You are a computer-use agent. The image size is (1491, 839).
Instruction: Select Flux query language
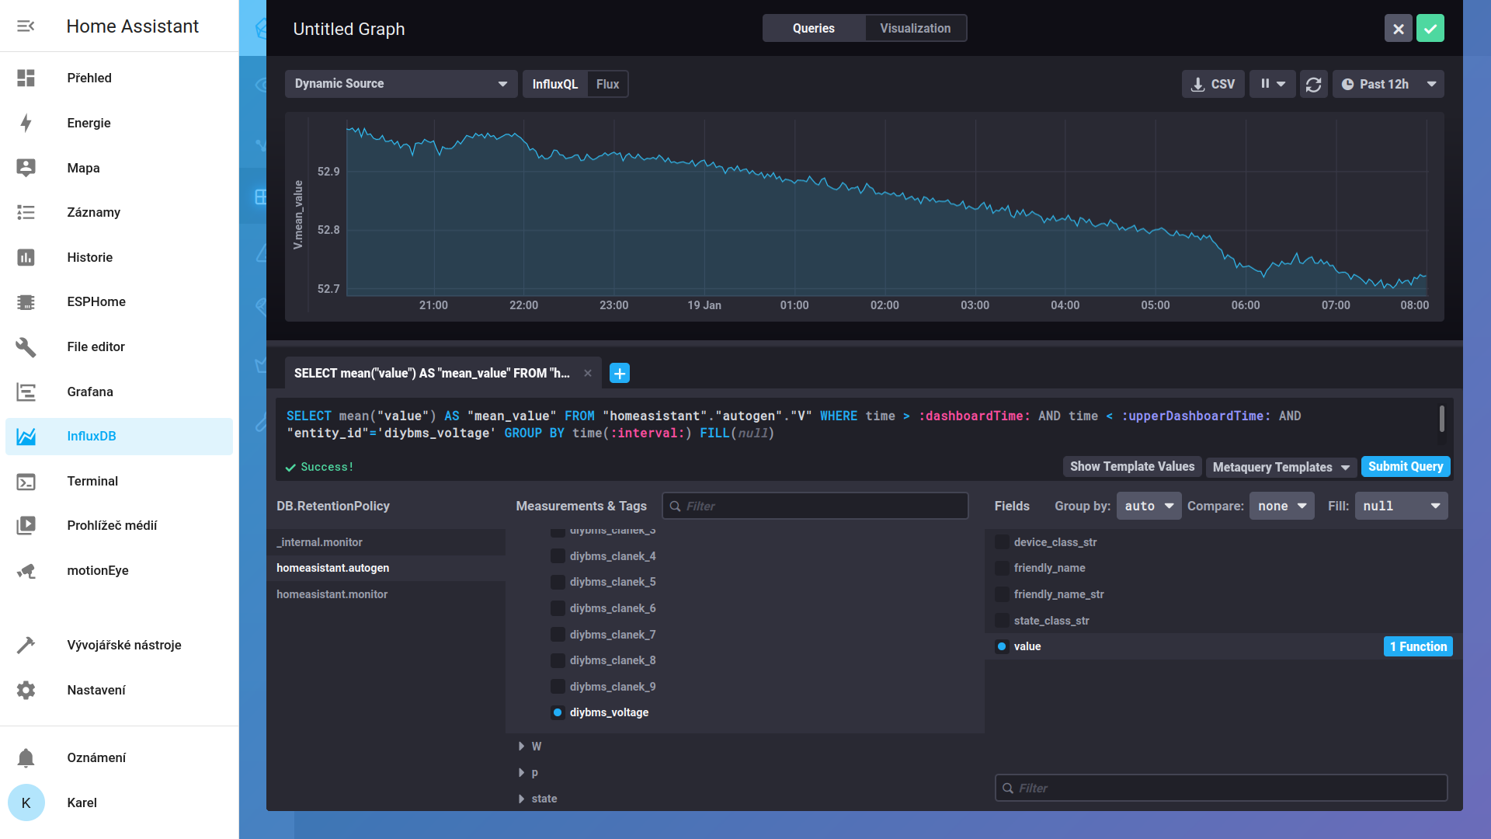tap(607, 84)
